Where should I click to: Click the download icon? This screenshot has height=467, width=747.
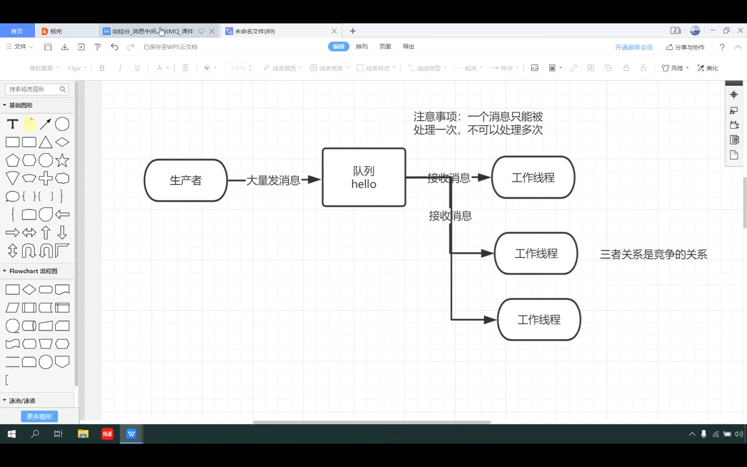coord(65,47)
